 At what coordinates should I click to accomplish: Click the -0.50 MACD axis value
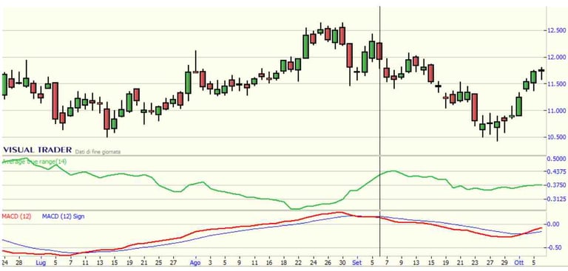[x=555, y=248]
